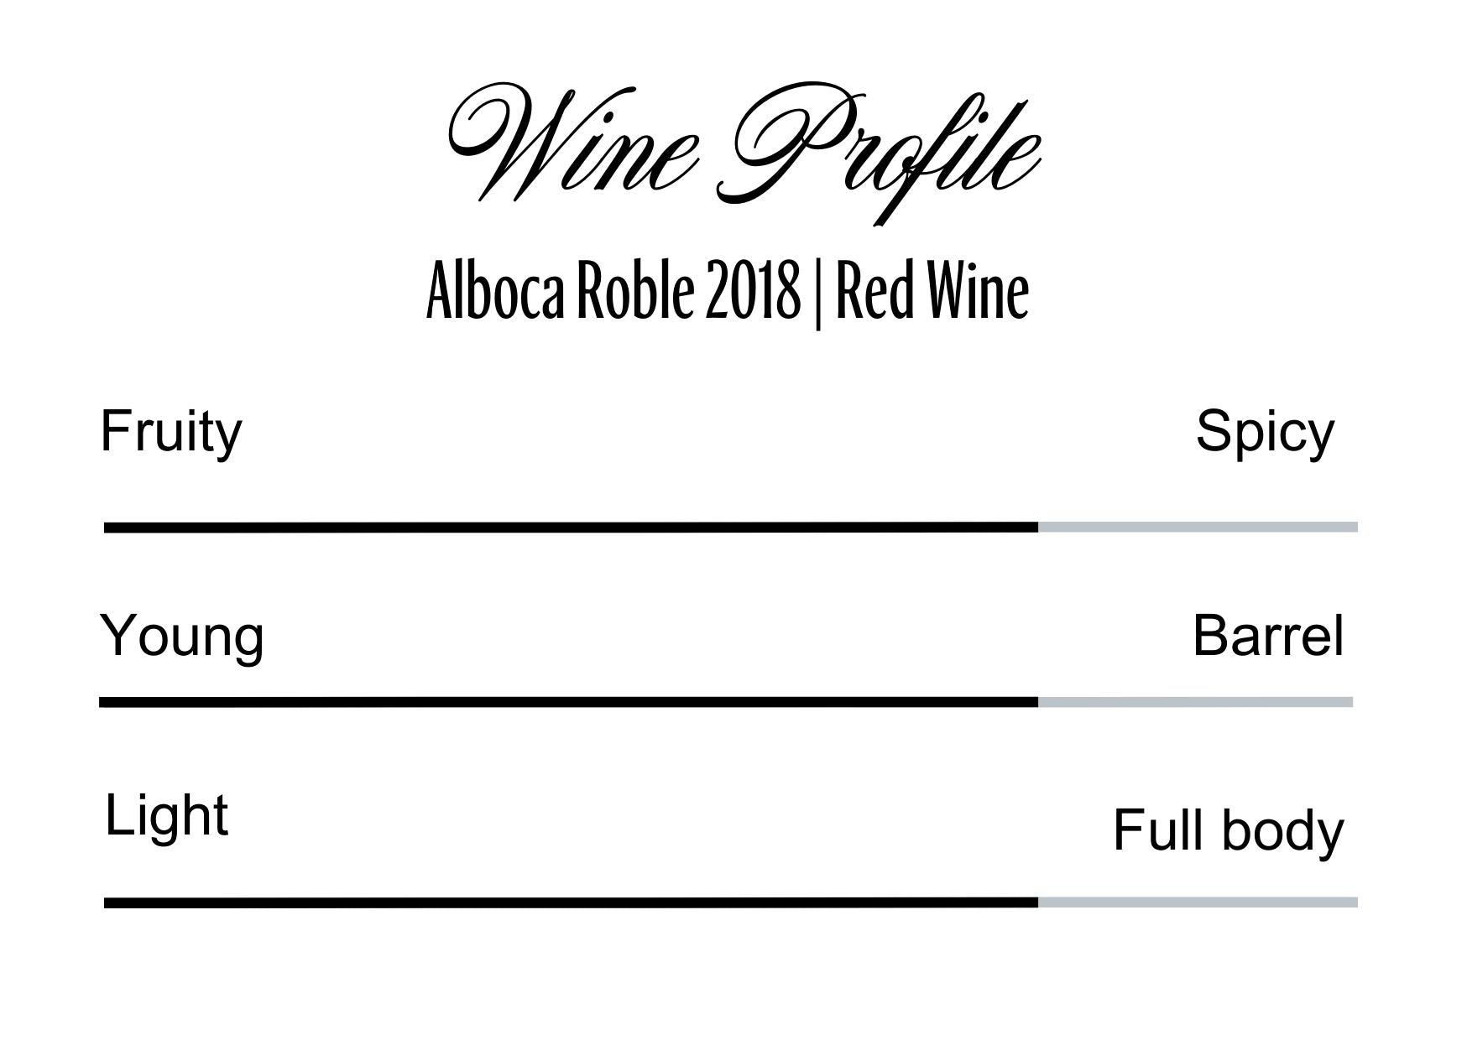This screenshot has height=1040, width=1467.
Task: Click black filled part of Fruity–Spicy slider
Action: pyautogui.click(x=571, y=528)
